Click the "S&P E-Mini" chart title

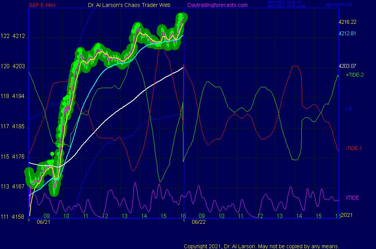[42, 5]
